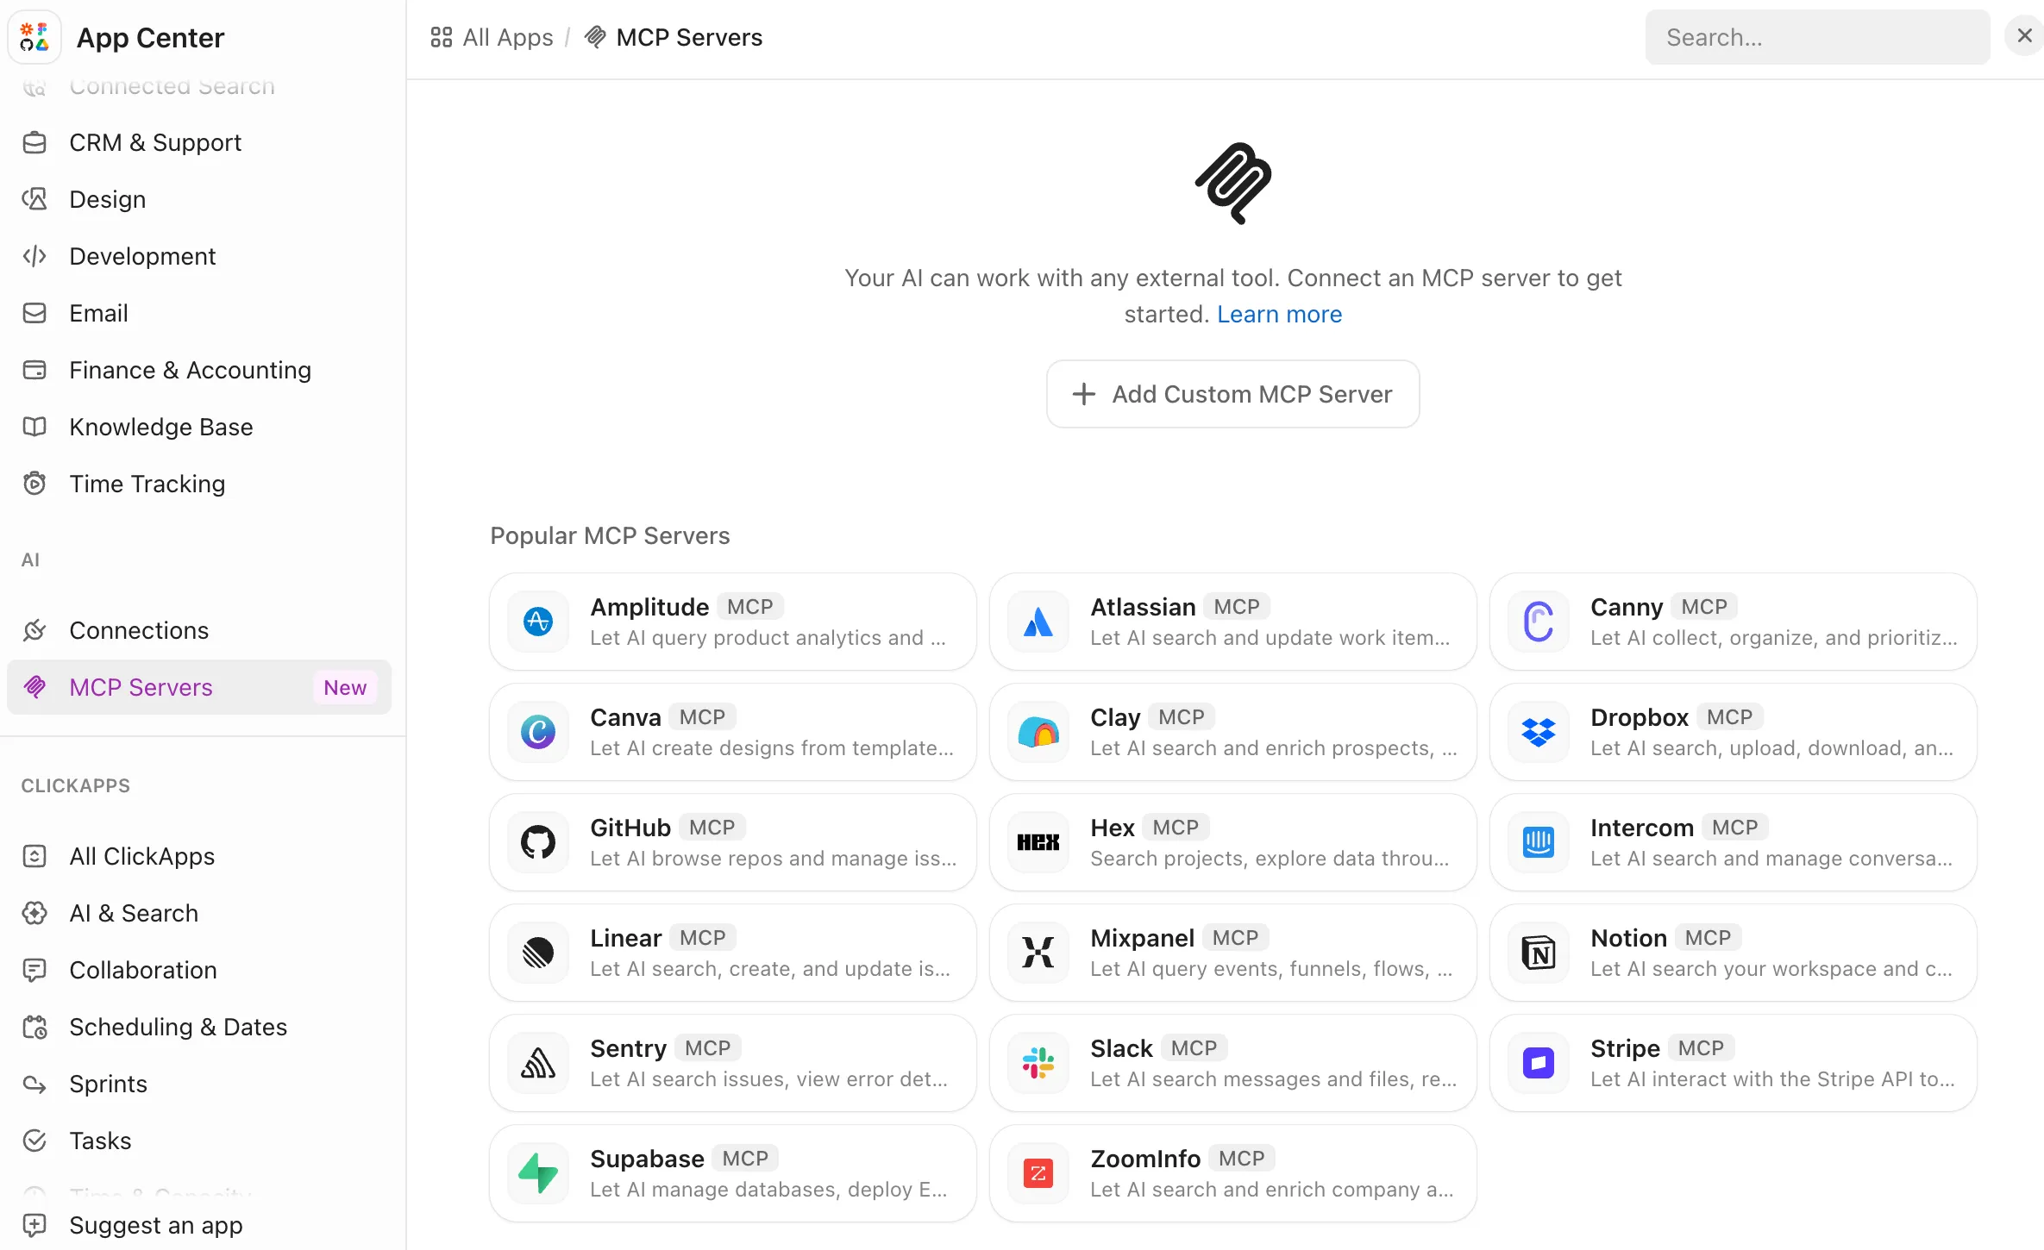Click the Hex logo icon

point(1038,842)
